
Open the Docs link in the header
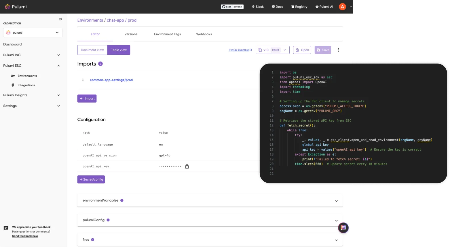coord(278,7)
